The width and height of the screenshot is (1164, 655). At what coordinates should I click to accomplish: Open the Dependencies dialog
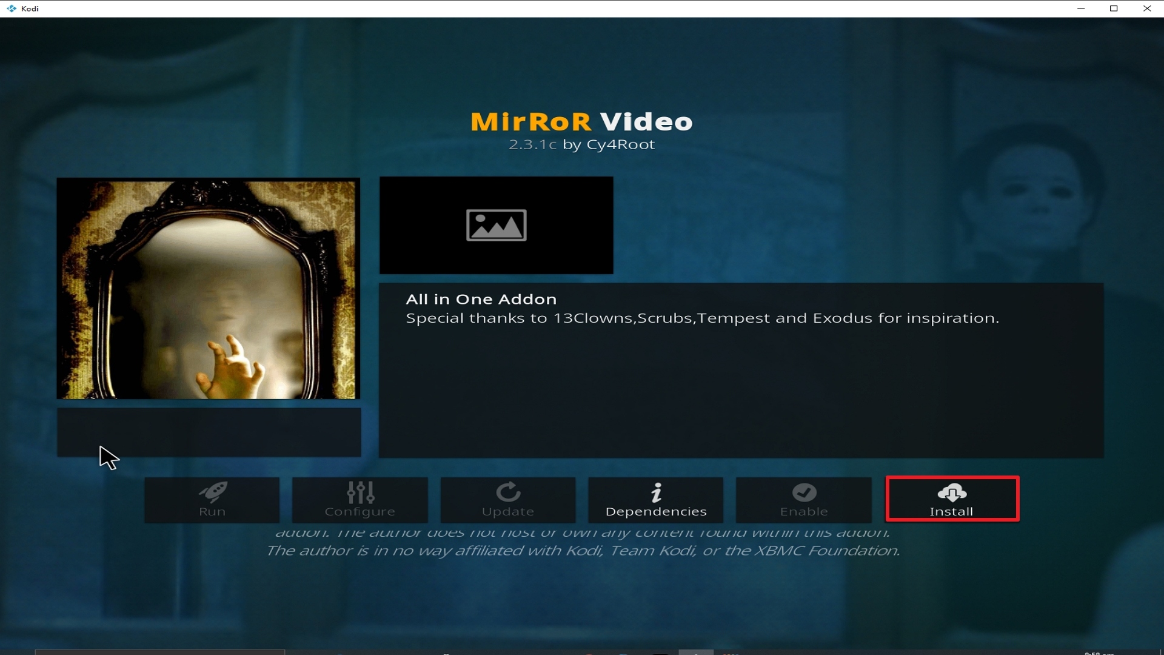tap(655, 500)
